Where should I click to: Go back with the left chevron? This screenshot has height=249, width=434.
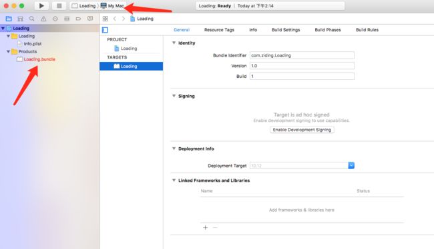tap(115, 19)
